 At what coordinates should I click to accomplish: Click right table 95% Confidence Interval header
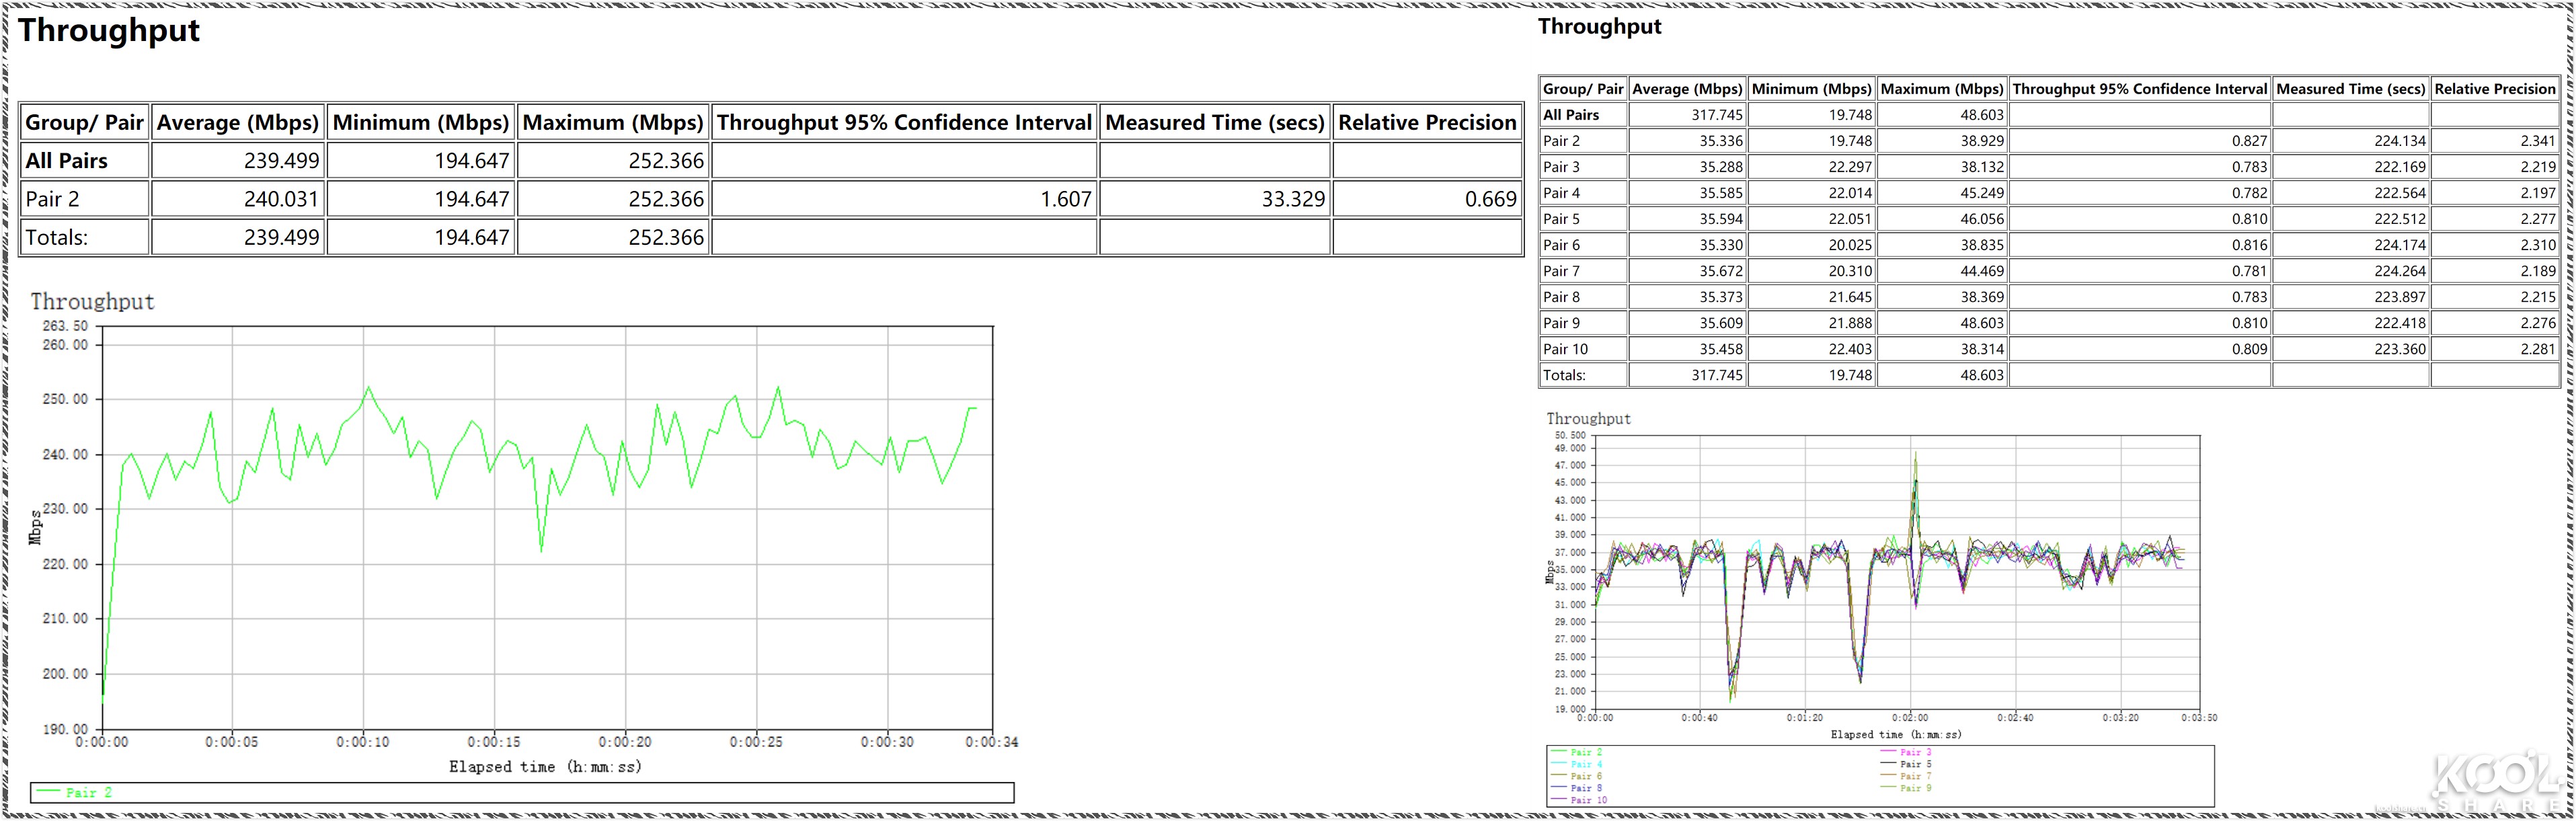(x=2139, y=89)
